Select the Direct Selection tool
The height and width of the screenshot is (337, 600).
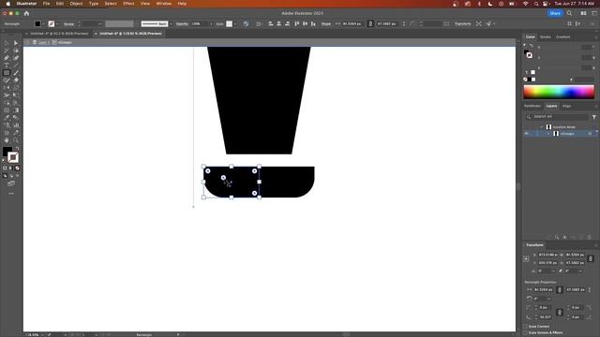click(x=16, y=43)
